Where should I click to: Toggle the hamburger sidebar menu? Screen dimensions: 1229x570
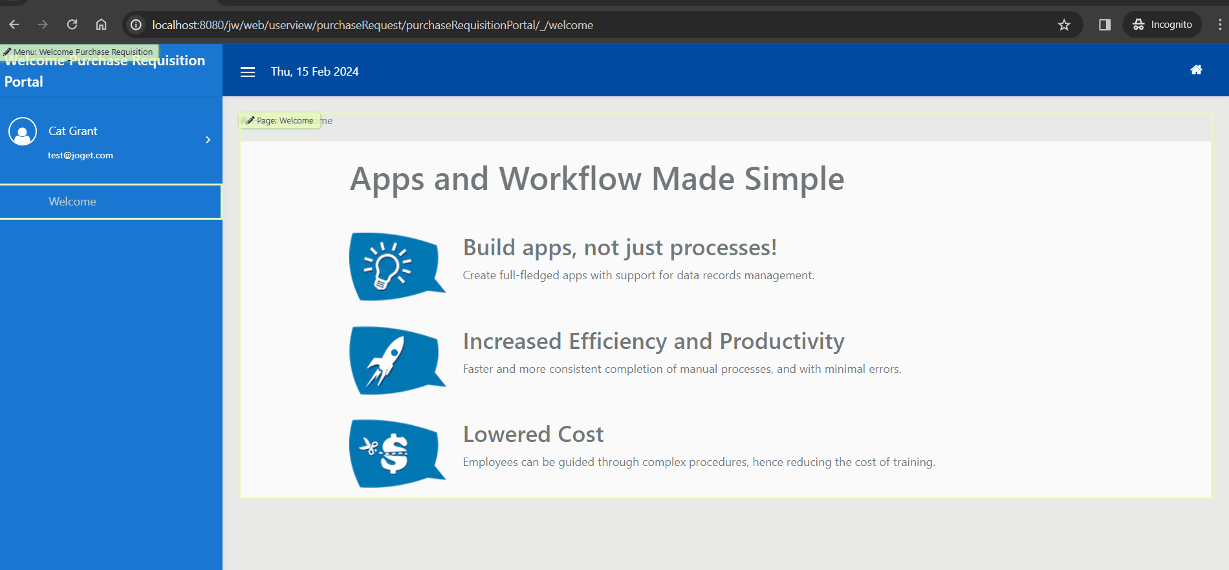click(x=248, y=72)
